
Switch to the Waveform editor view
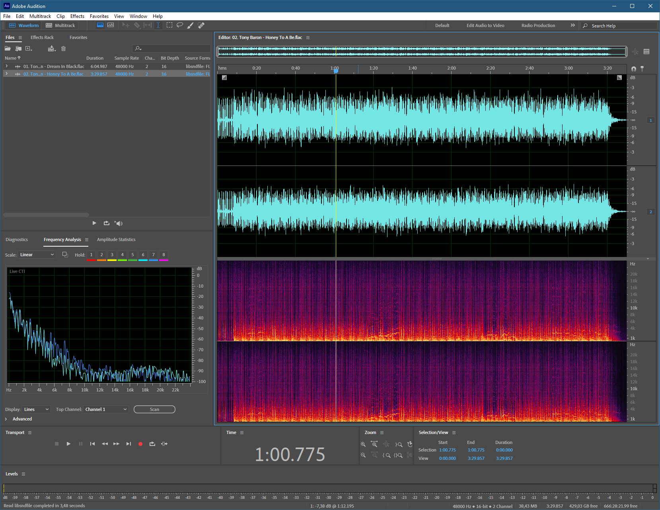[x=24, y=25]
